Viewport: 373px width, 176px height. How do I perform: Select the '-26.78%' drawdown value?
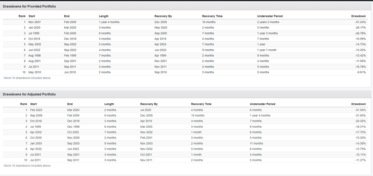(x=360, y=33)
